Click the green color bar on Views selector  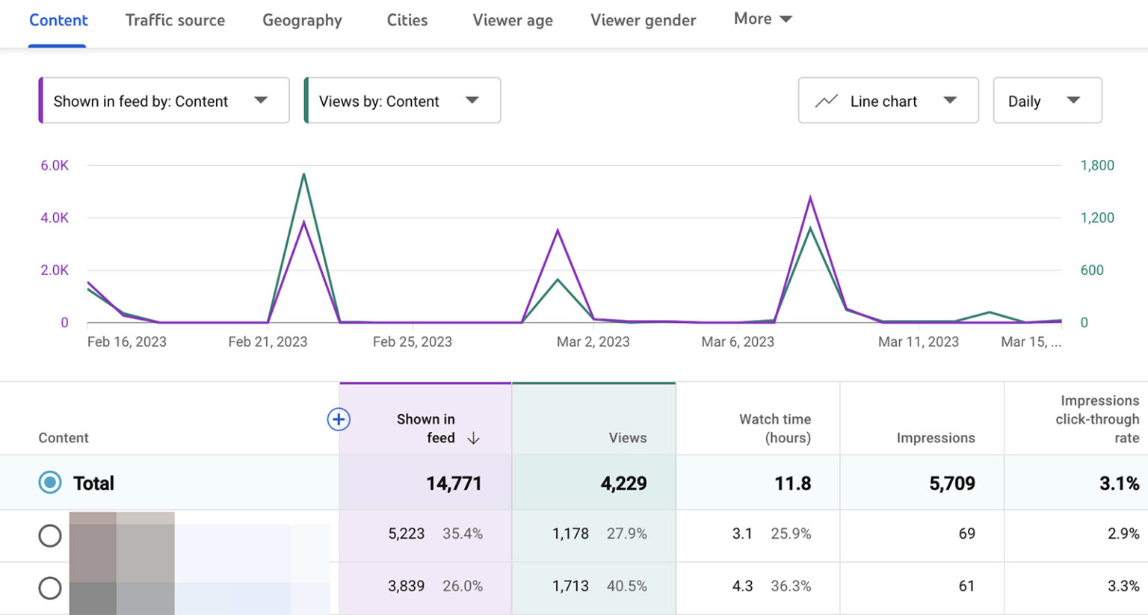click(306, 100)
